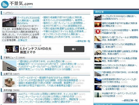This screenshot has height=105, width=139.
Task: Open headline link about 楽天モバイル 200店 closures
Action: [64, 20]
